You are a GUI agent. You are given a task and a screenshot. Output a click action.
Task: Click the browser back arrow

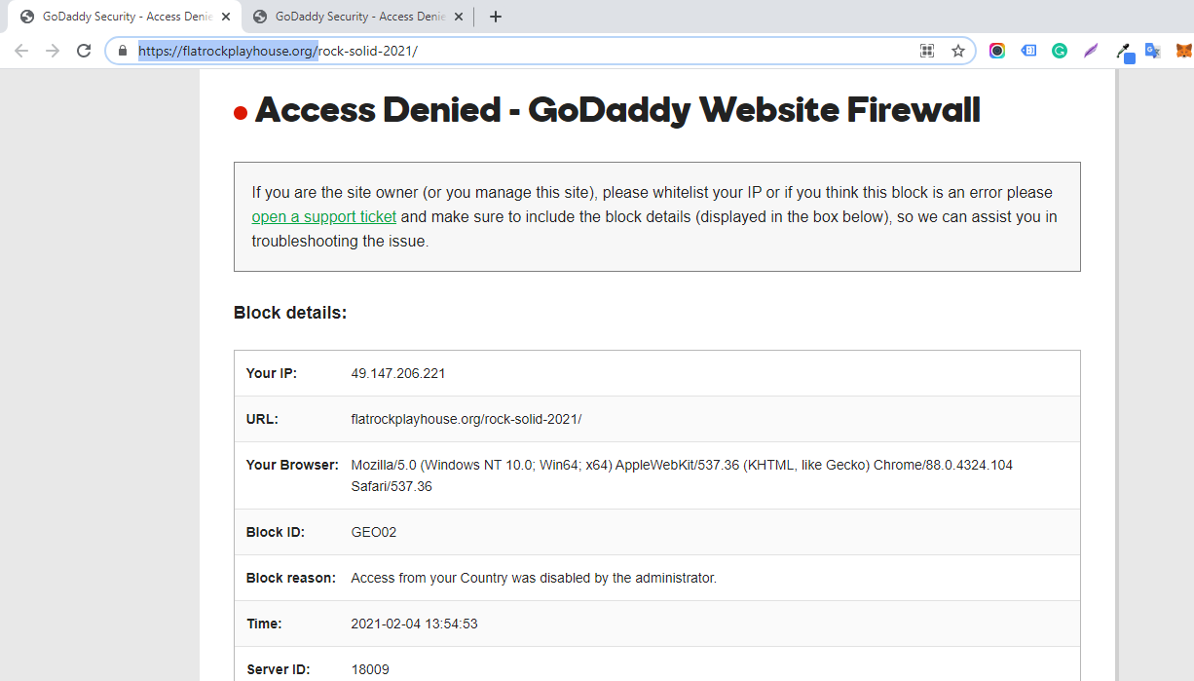[21, 51]
